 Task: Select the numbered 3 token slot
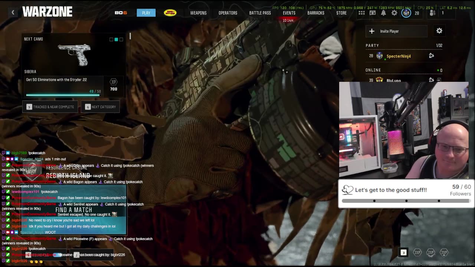coord(403,253)
